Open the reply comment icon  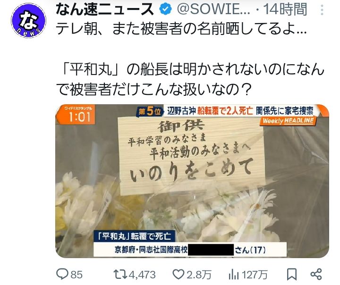62,274
